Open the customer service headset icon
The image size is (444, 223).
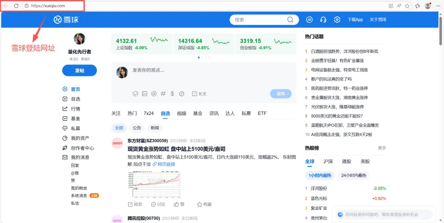coord(323,20)
